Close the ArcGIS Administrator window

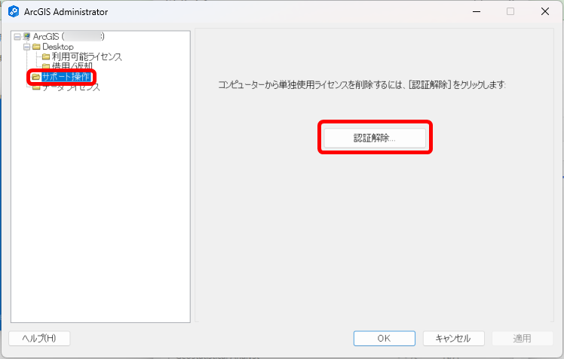[544, 12]
